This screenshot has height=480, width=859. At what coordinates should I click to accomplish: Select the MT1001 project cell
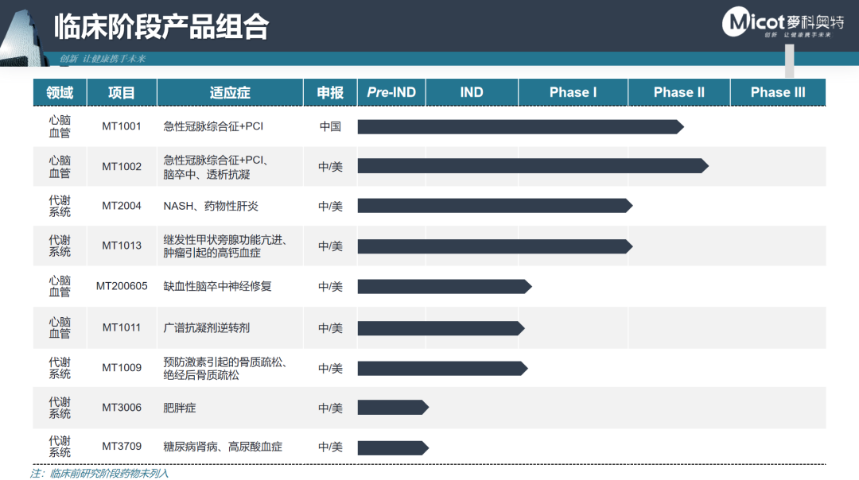(x=122, y=126)
